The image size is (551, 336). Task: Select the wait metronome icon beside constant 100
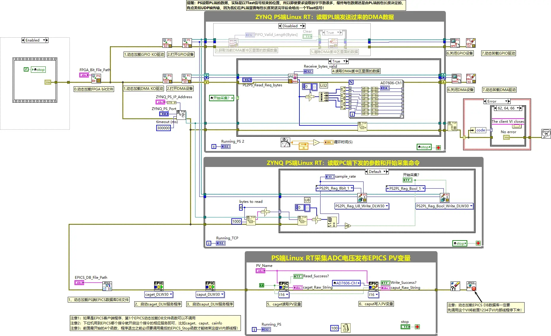click(x=346, y=328)
